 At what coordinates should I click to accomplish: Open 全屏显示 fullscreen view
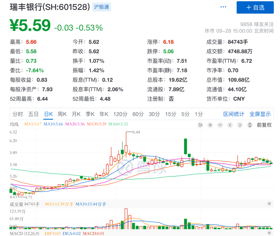point(260,114)
